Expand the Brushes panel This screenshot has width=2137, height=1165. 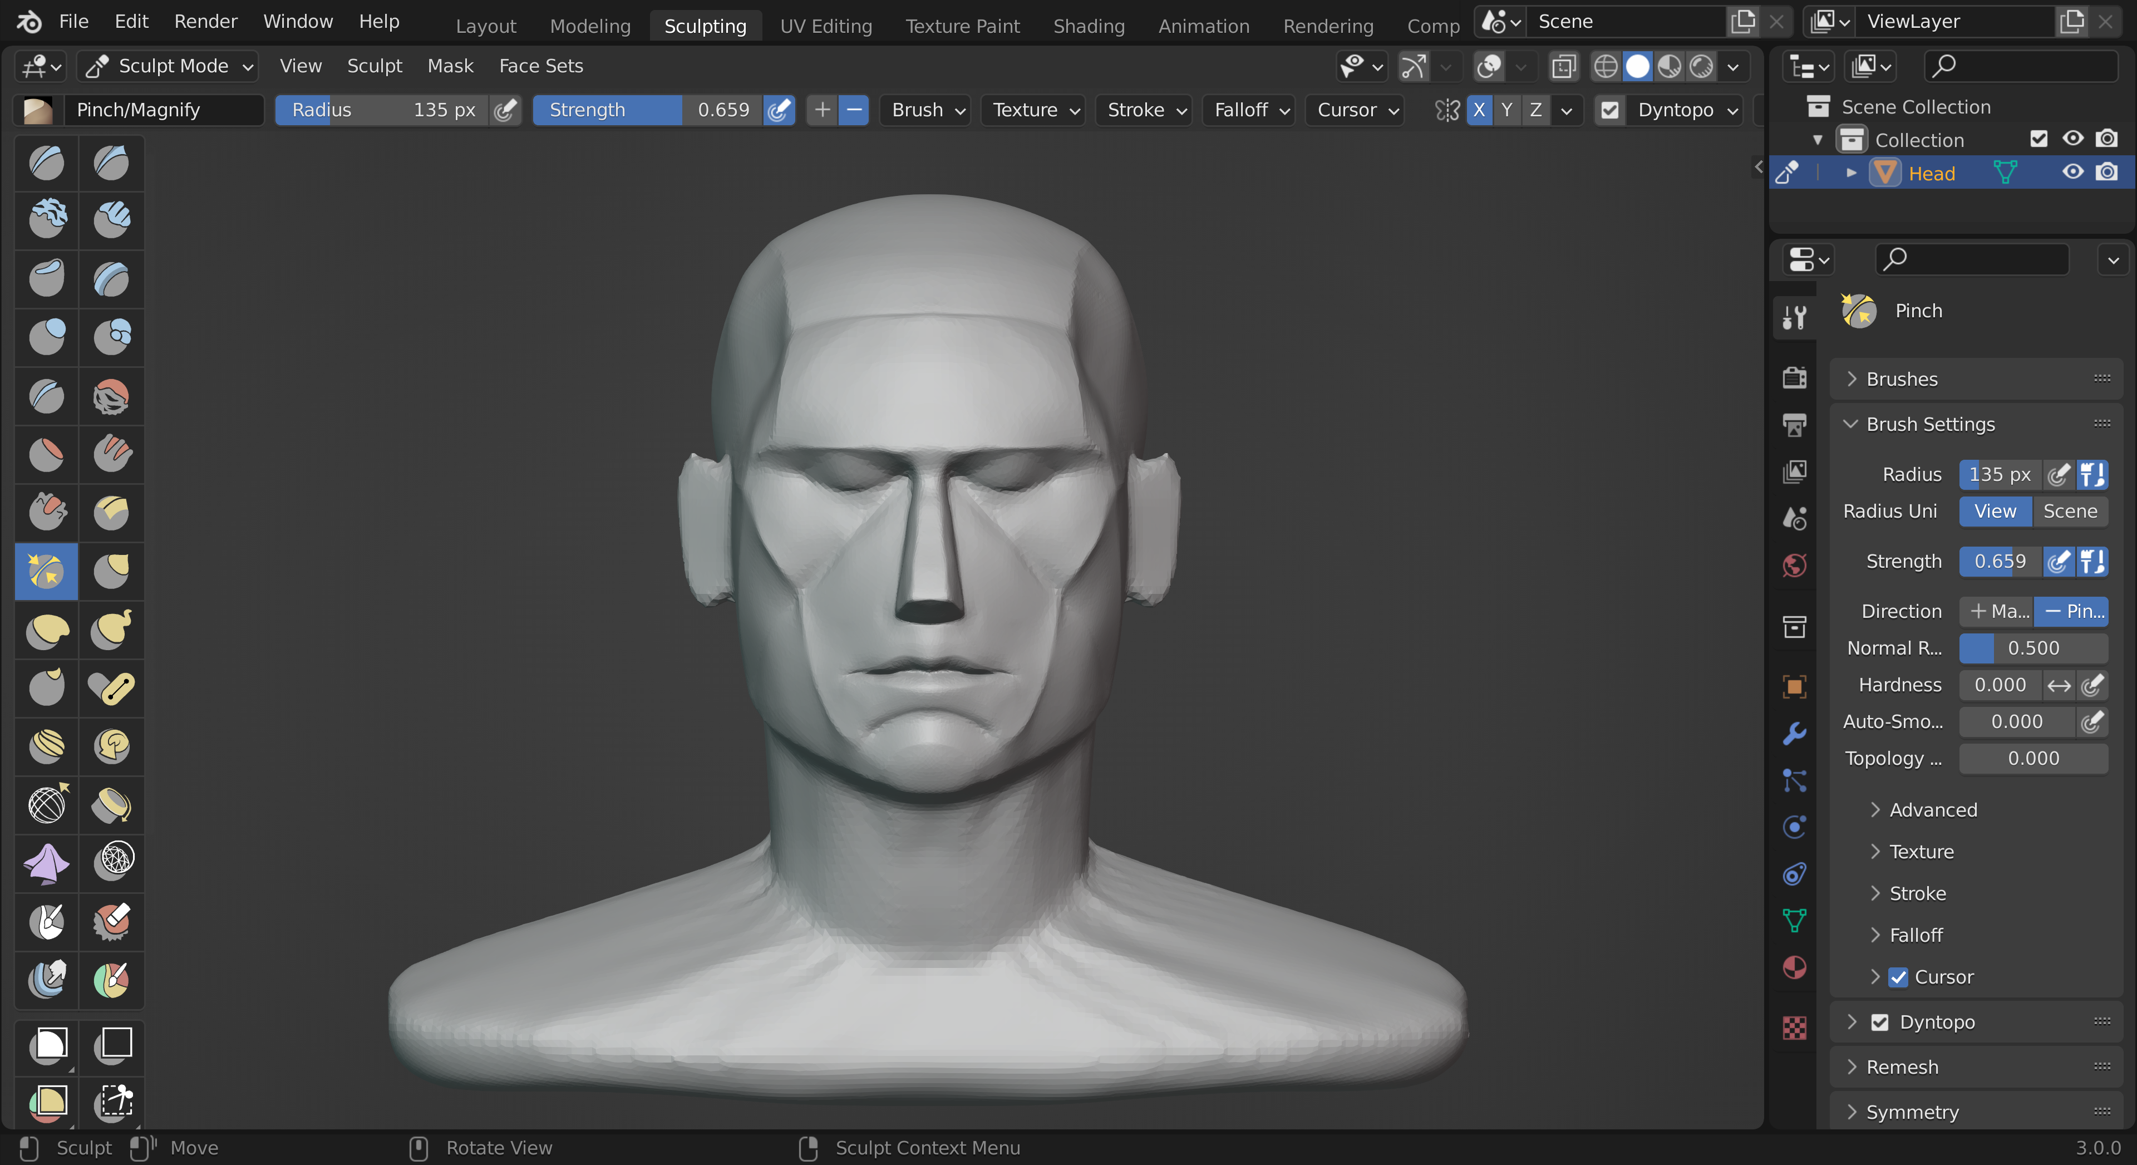[1902, 379]
